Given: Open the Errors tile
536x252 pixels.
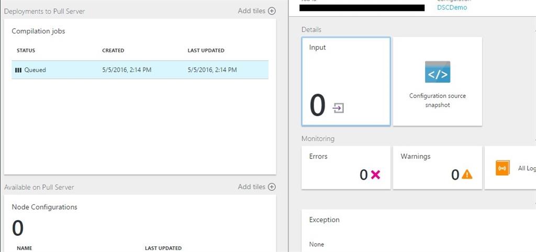Looking at the screenshot, I should point(346,167).
